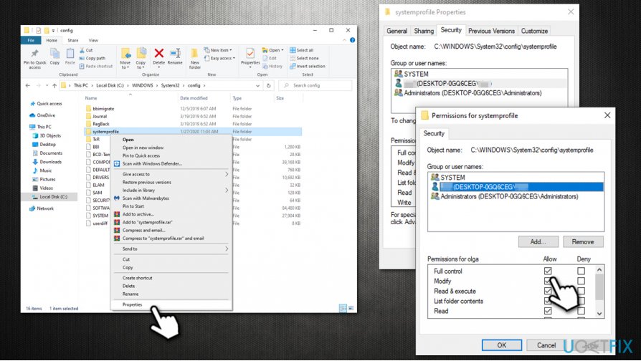Click Edit in ribbon Open group

point(270,58)
